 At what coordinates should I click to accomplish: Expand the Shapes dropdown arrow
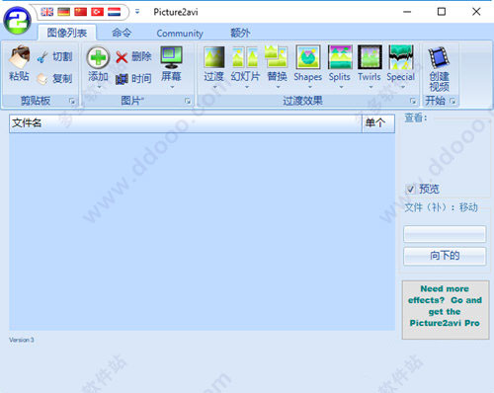coord(309,87)
